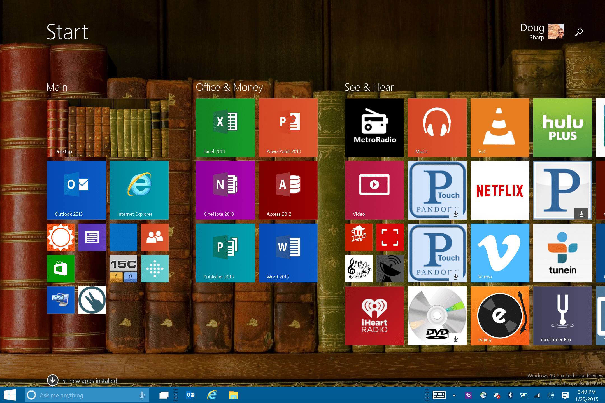Open the Video app tile
Image resolution: width=605 pixels, height=403 pixels.
374,190
